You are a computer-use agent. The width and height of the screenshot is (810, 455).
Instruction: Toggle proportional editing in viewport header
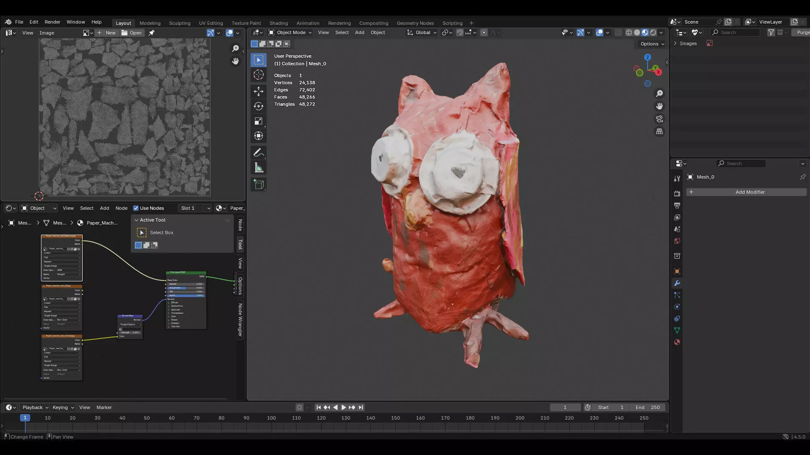484,32
